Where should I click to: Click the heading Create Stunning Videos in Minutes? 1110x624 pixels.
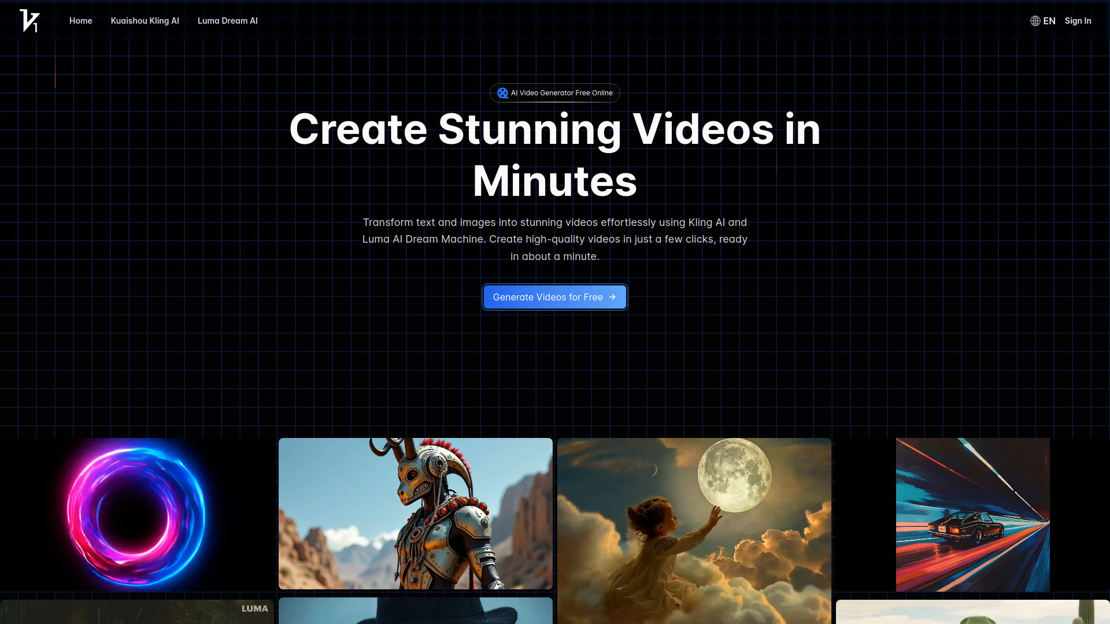pos(554,155)
